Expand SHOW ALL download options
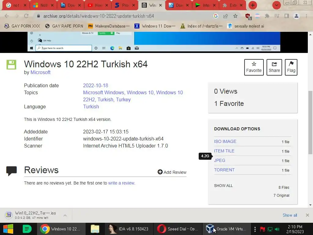 (223, 186)
